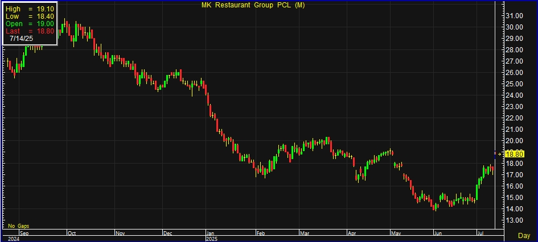This screenshot has width=538, height=242.
Task: Click the Jan label on time axis
Action: [x=210, y=233]
